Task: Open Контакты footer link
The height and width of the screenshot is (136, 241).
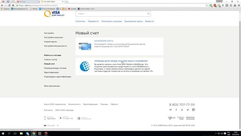Action: pos(48,110)
